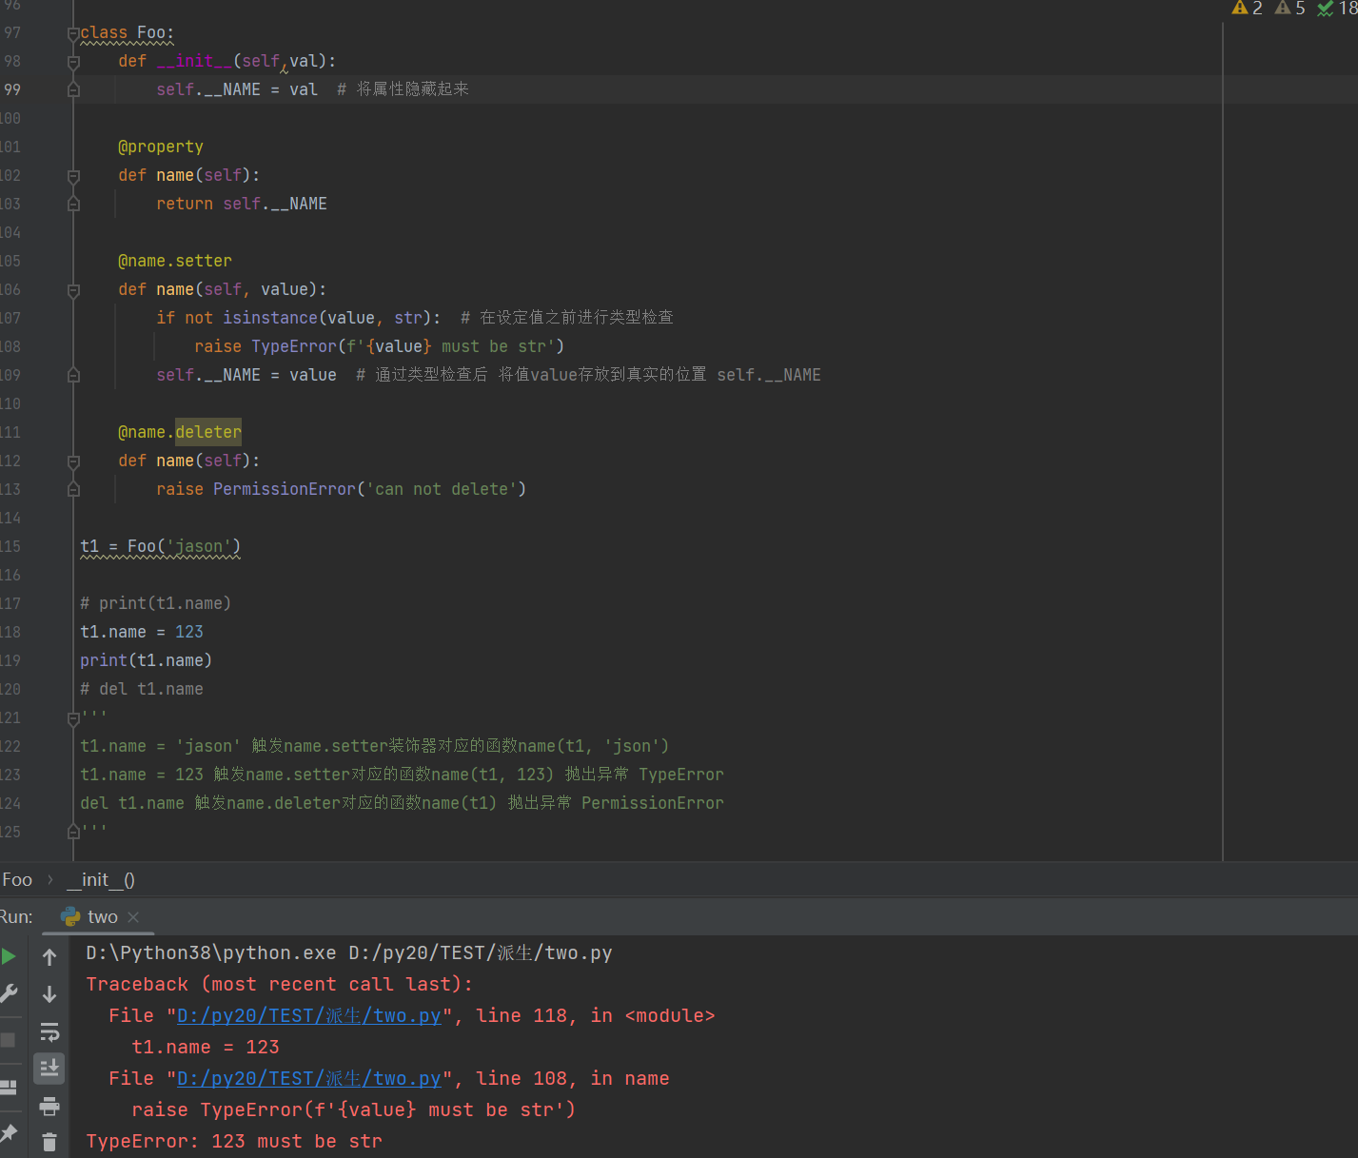Click on 'print(t1.name)' at line 119
The height and width of the screenshot is (1158, 1358).
tap(147, 660)
